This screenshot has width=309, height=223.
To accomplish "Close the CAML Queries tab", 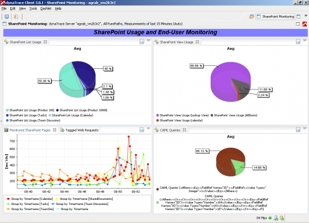I will coord(184,130).
